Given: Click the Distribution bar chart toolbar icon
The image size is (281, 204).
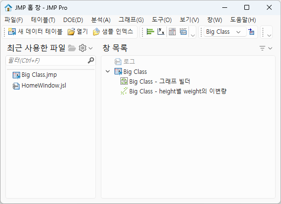Looking at the screenshot, I should point(150,32).
